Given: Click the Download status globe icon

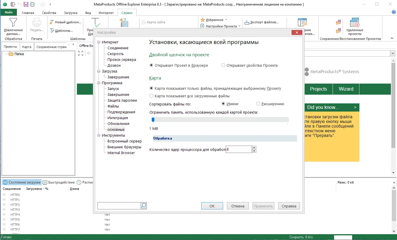Looking at the screenshot, I should [x=5, y=182].
